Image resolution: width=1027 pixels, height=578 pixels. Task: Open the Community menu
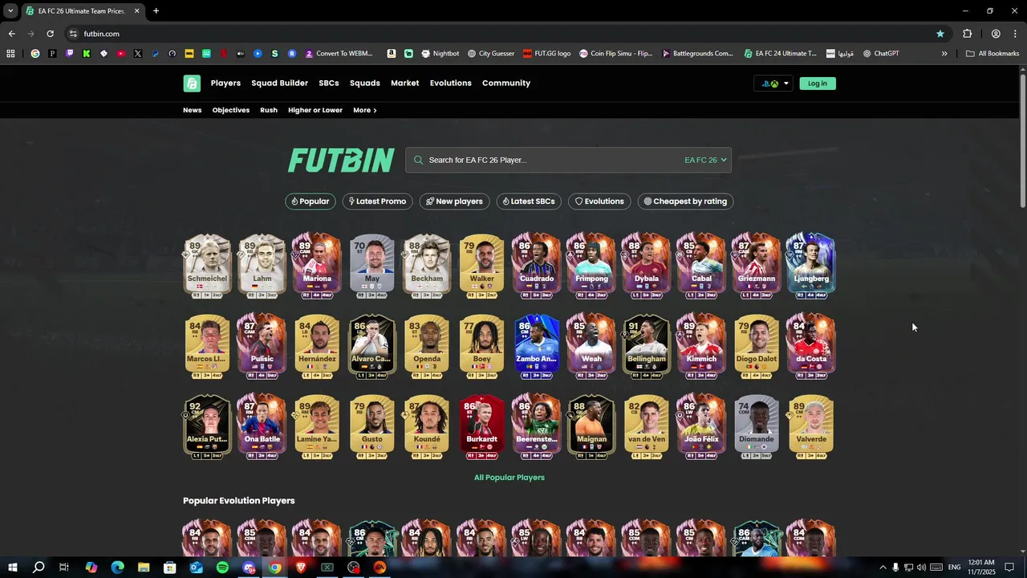pyautogui.click(x=506, y=83)
